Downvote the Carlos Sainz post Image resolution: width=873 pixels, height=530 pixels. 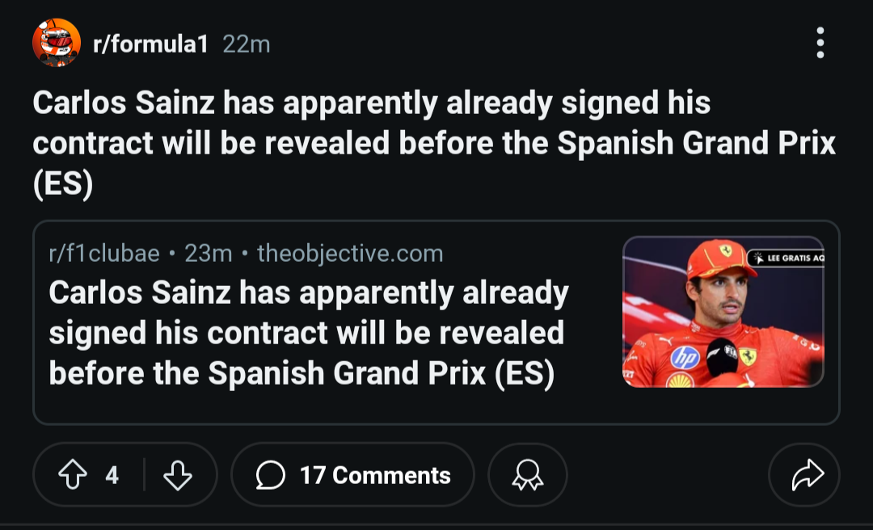[178, 475]
